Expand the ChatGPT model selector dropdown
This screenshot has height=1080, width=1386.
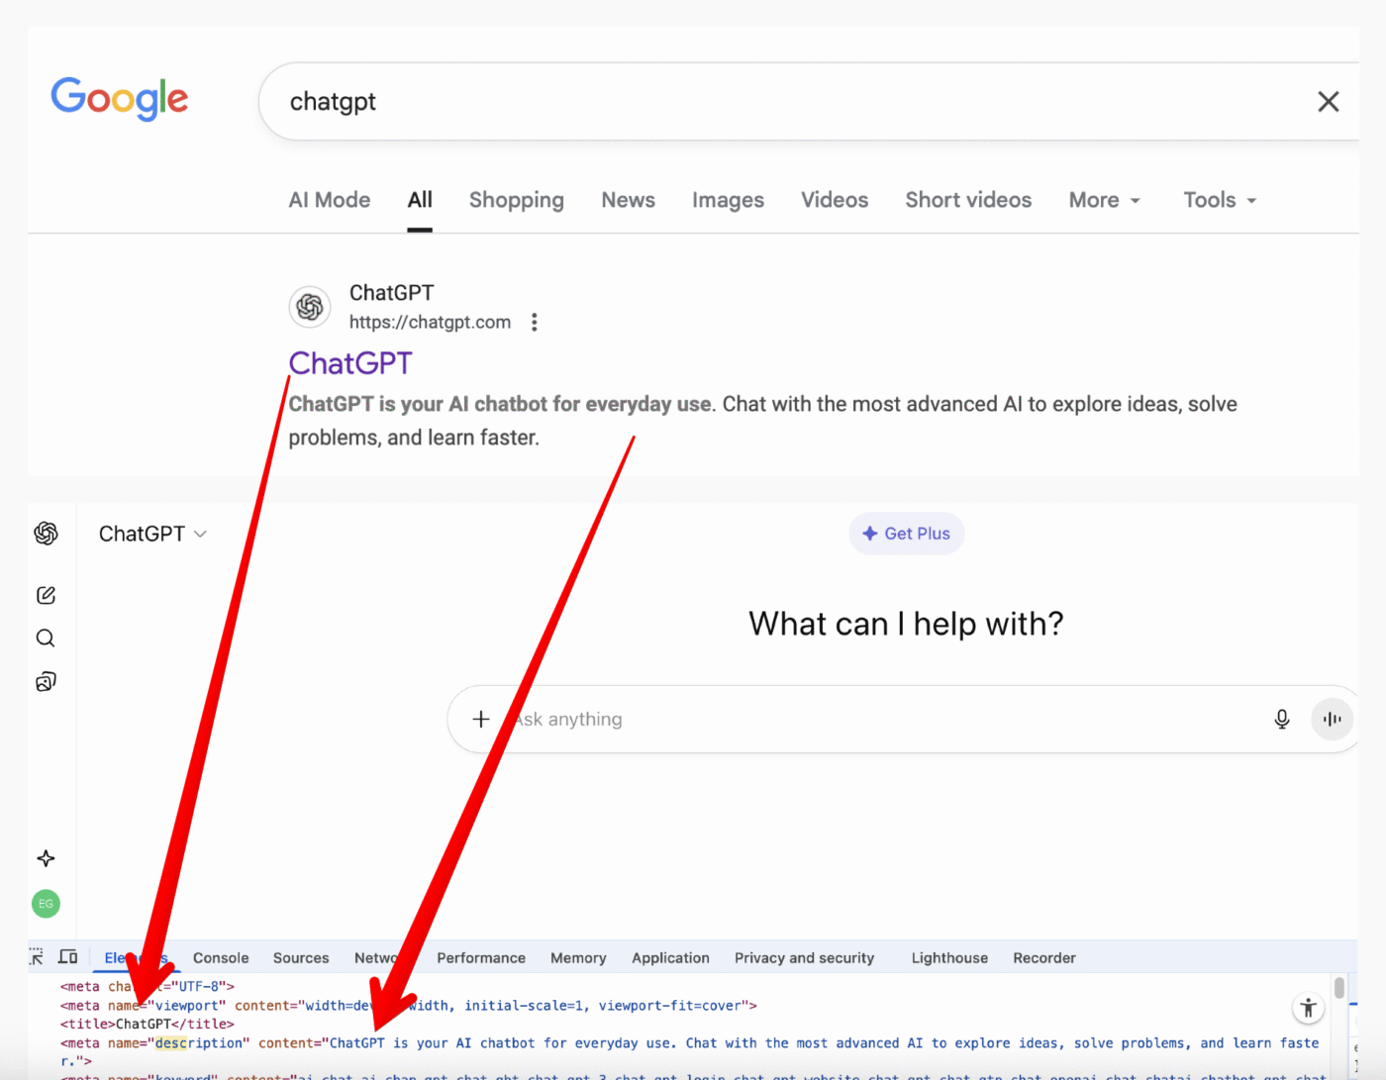click(153, 535)
